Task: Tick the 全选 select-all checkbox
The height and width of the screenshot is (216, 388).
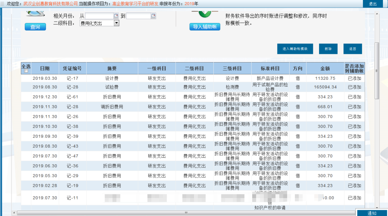Action: (26, 71)
